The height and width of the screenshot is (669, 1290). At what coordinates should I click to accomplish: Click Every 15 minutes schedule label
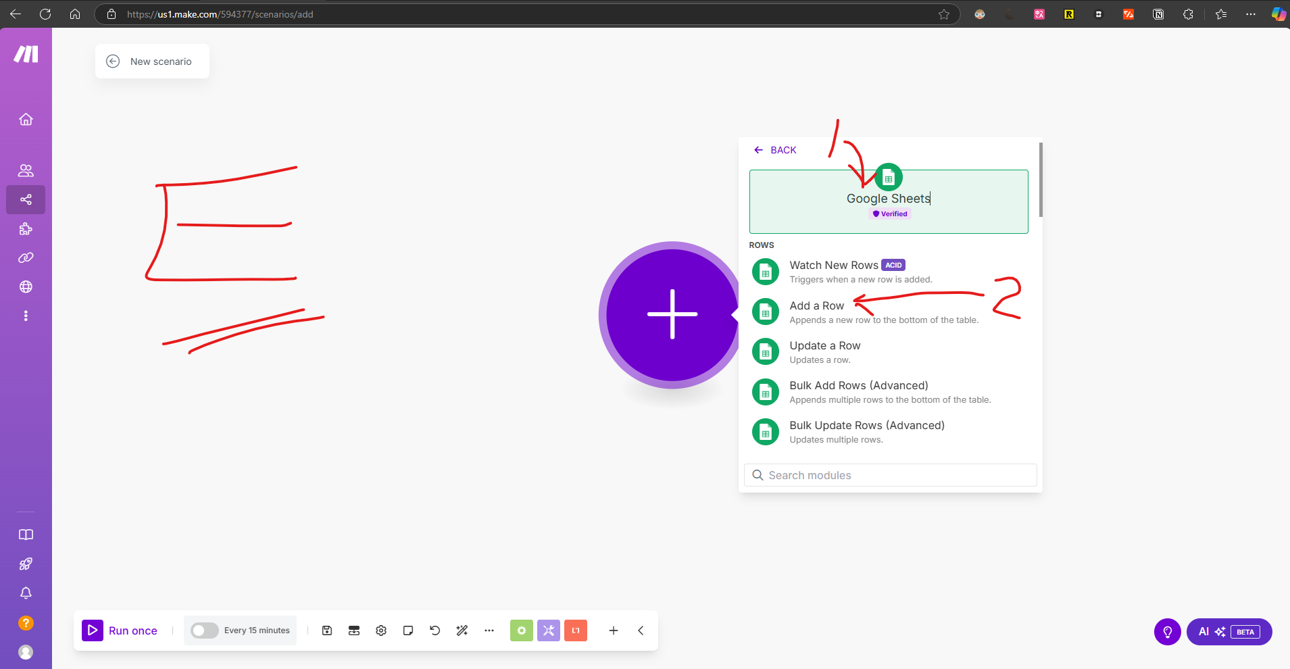[x=257, y=630]
